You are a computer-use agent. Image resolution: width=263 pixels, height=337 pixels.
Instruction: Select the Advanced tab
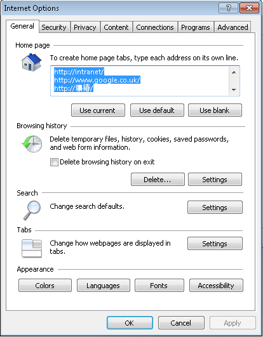tap(233, 27)
